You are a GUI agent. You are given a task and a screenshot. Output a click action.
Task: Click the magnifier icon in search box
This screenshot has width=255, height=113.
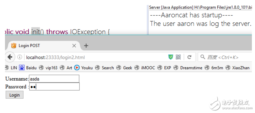pyautogui.click(x=203, y=57)
